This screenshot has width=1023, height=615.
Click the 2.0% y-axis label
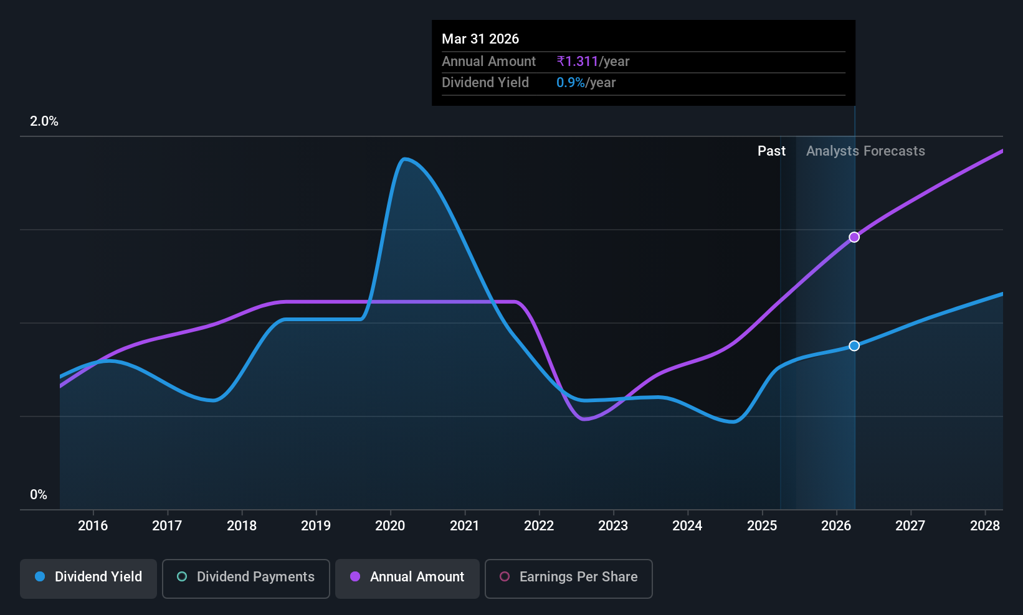coord(44,121)
